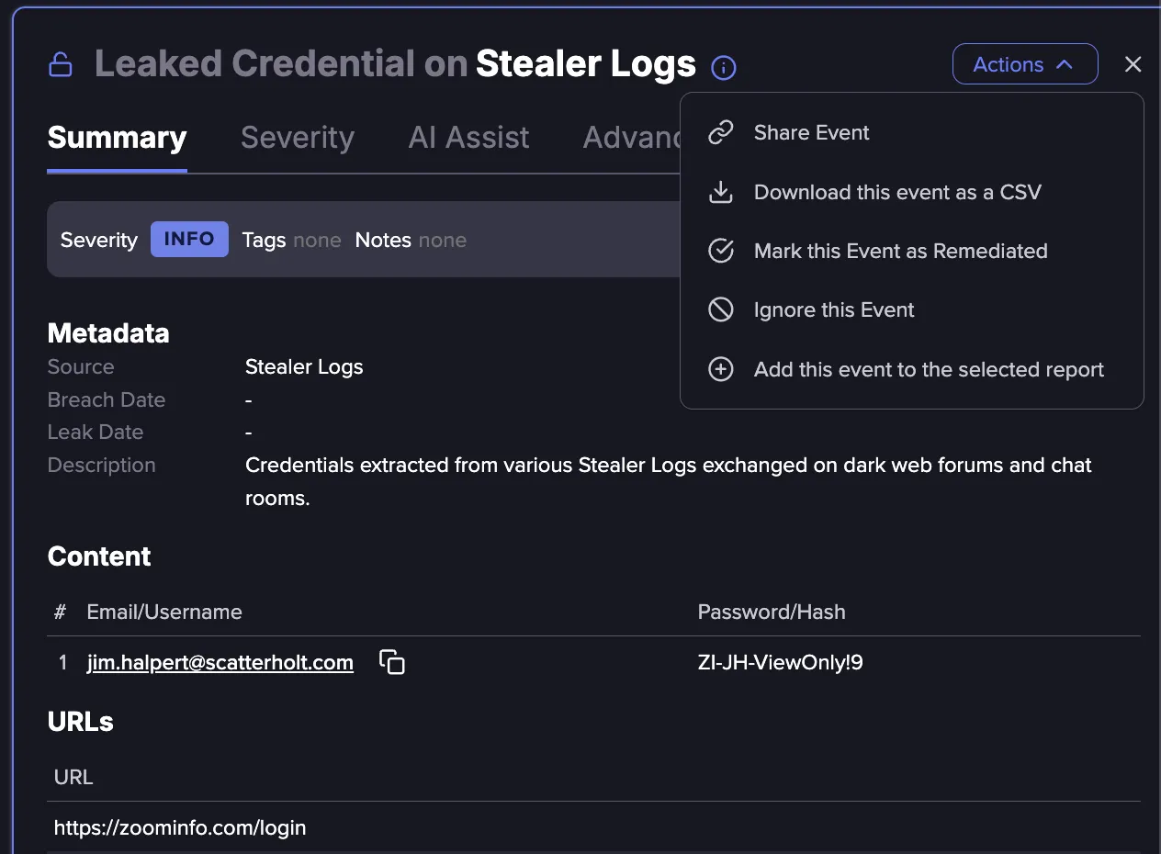Screen dimensions: 1161x854
Task: Open the jim.halpert@scatterholt.com email link
Action: [220, 662]
